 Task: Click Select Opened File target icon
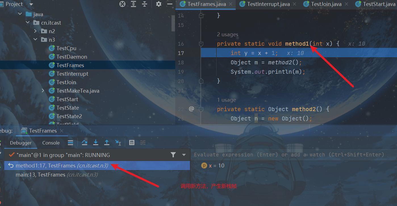pos(122,4)
